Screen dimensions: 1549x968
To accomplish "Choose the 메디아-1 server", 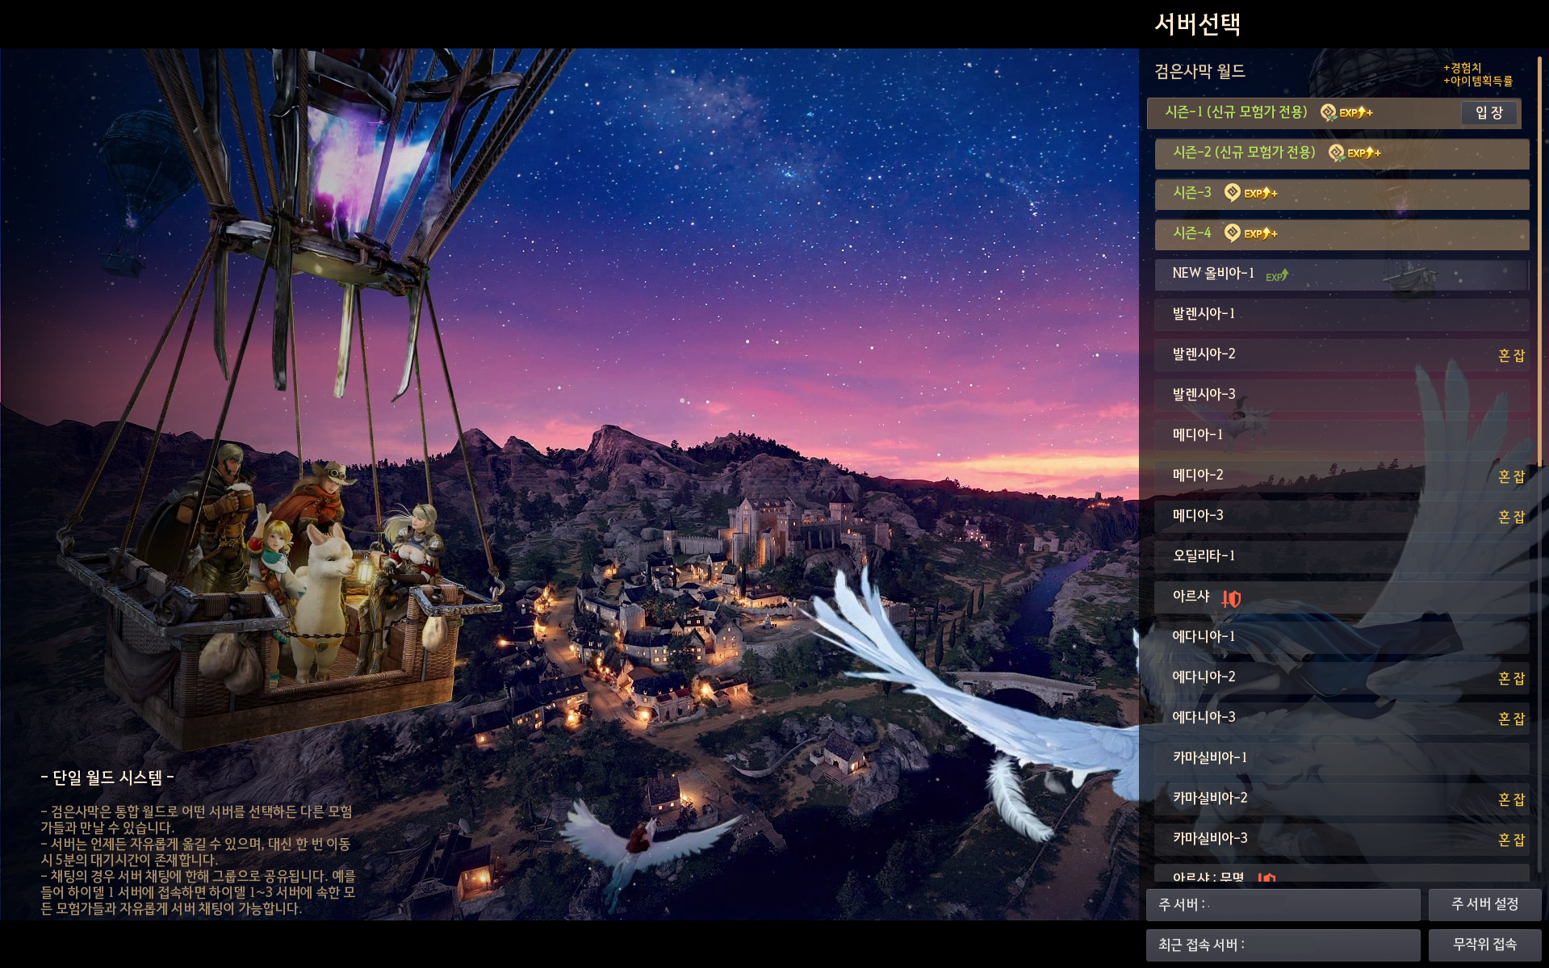I will 1342,436.
